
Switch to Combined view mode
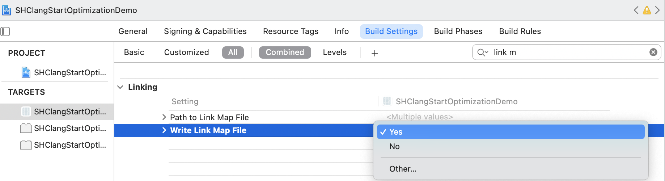(285, 52)
